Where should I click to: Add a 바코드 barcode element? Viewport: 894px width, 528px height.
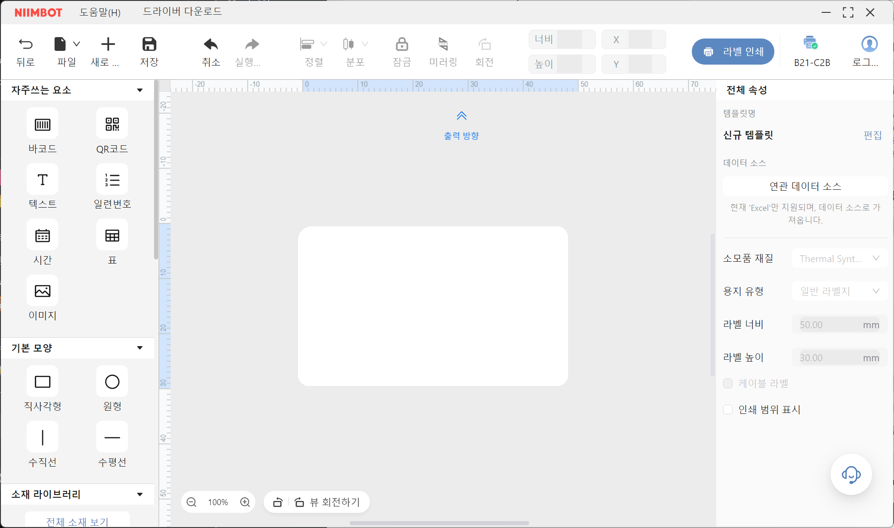point(42,123)
